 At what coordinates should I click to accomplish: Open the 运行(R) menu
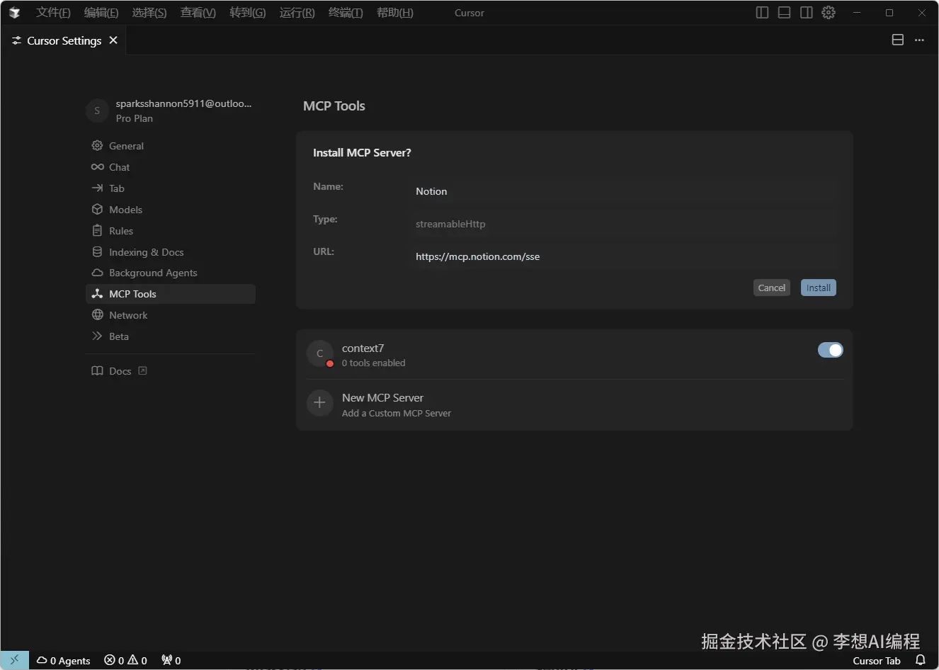(297, 13)
